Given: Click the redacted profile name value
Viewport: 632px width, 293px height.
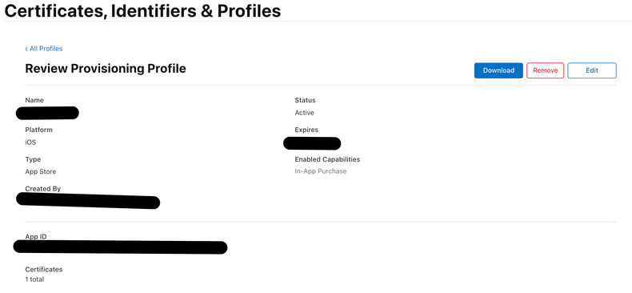Looking at the screenshot, I should click(47, 113).
